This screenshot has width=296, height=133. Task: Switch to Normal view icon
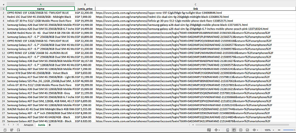[234, 130]
